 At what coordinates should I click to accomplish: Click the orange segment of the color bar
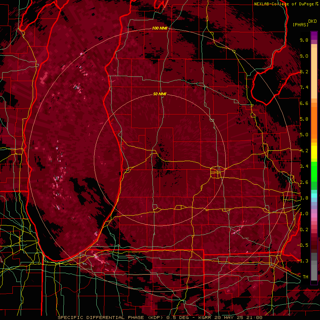coord(314,121)
